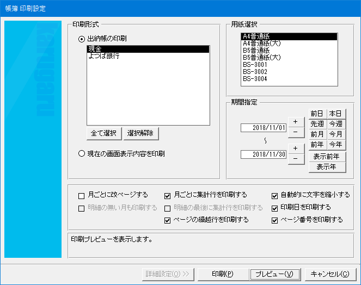Set period to 今年
Viewport: 361px width, 285px height.
[x=336, y=145]
